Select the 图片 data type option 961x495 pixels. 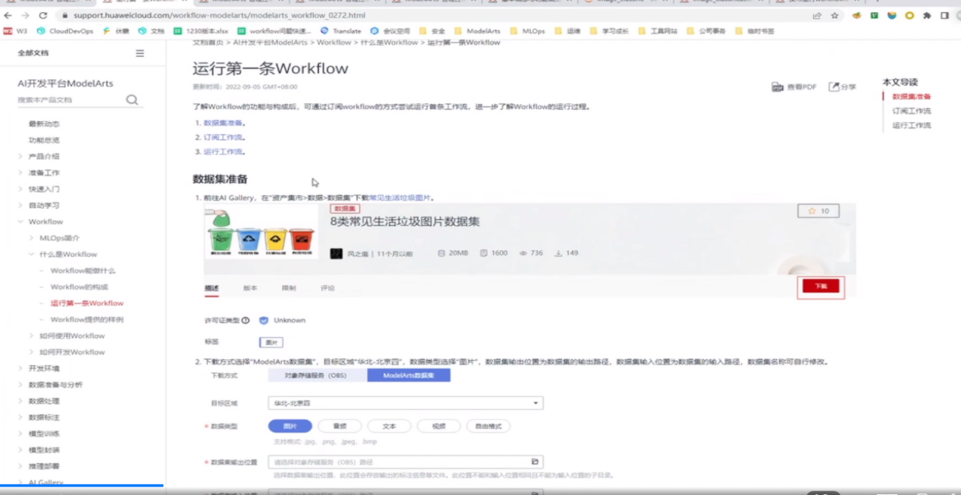(x=290, y=426)
